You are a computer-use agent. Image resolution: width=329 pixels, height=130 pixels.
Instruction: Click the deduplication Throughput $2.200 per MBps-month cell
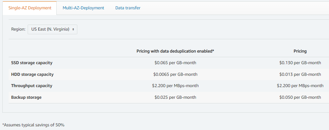coord(175,86)
